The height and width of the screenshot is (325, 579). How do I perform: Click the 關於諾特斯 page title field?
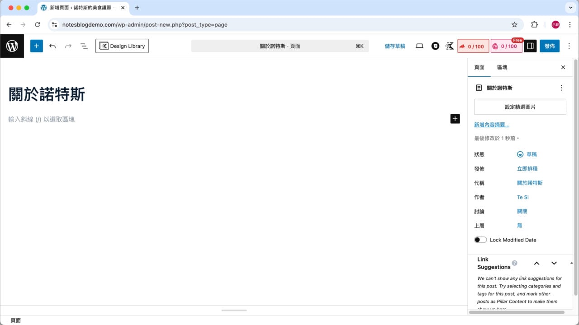tap(47, 95)
